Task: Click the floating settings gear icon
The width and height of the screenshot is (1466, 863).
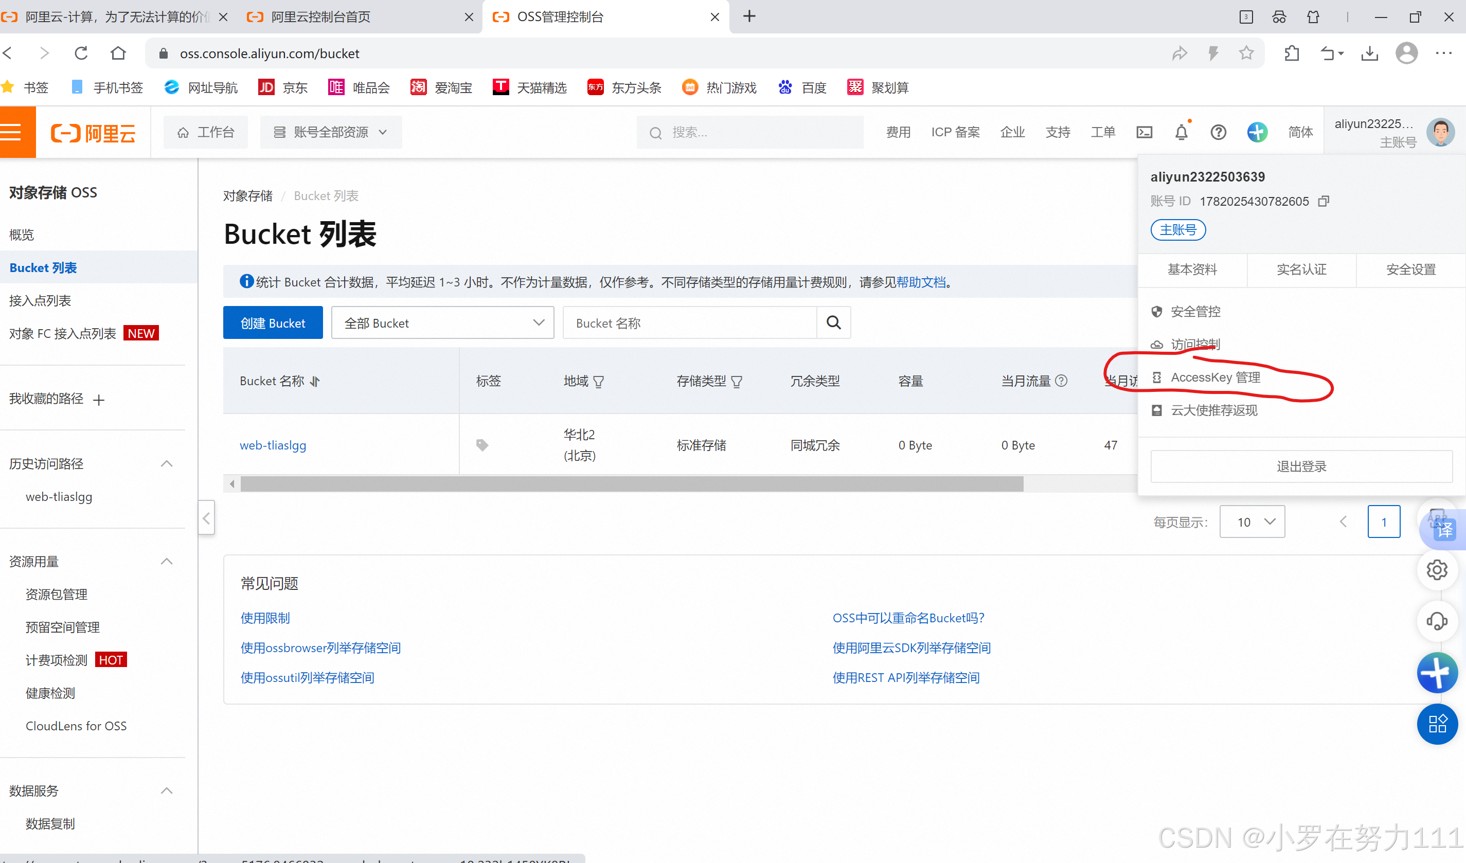Action: [1436, 570]
